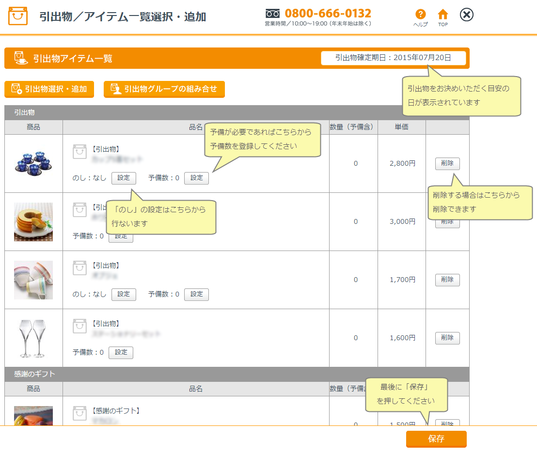The width and height of the screenshot is (537, 455).
Task: Set のし for the cup set item
Action: (x=124, y=178)
